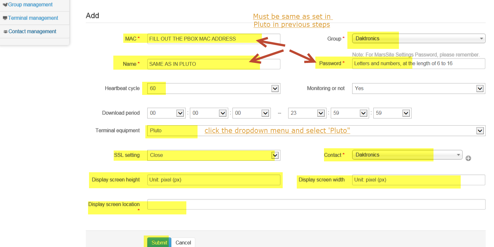
Task: Click the Password input field
Action: (x=418, y=64)
